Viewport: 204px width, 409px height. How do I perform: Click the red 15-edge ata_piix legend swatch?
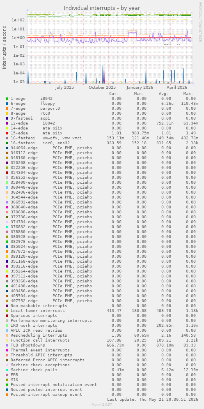click(x=7, y=133)
